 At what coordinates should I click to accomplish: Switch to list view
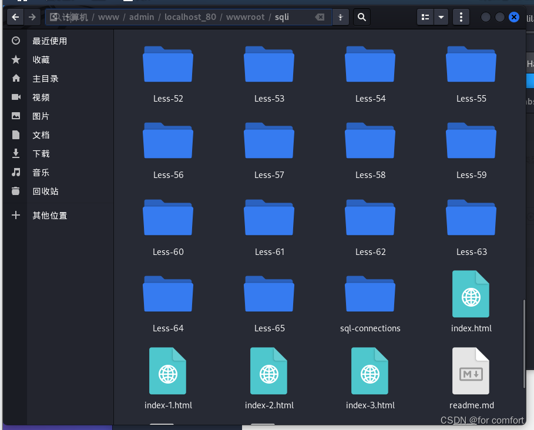coord(425,17)
